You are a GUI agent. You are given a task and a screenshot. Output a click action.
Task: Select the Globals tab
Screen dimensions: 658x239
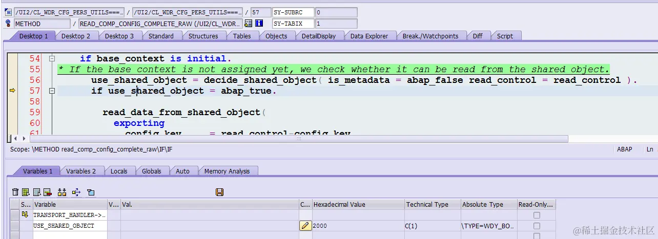tap(151, 171)
